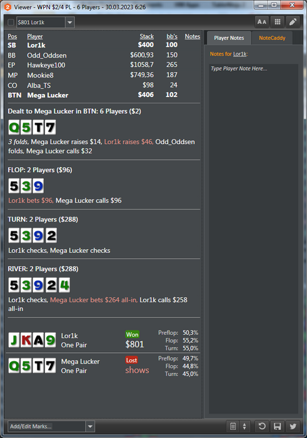This screenshot has height=438, width=307.
Task: Click the AA font size icon
Action: pos(262,22)
